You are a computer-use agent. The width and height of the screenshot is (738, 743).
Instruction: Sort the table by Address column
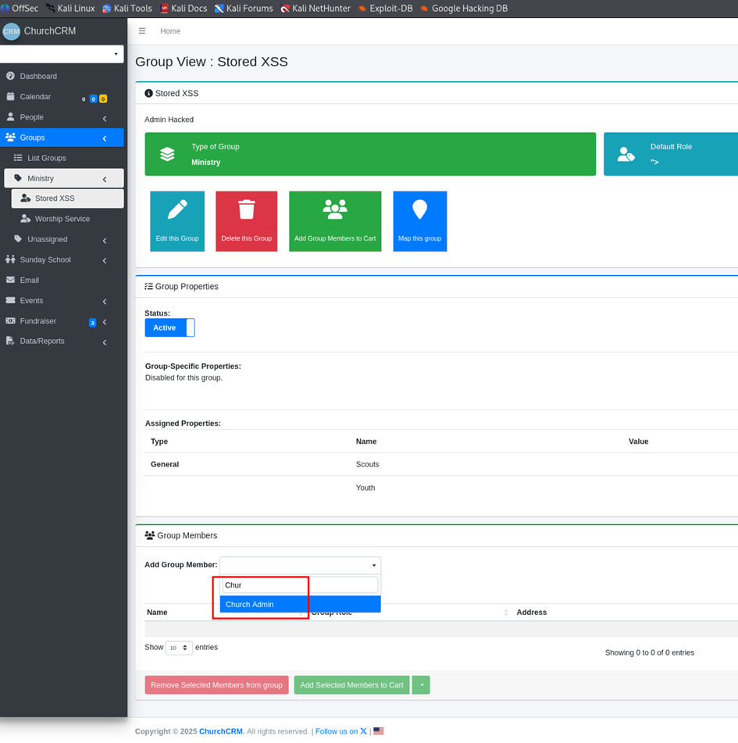(x=532, y=613)
